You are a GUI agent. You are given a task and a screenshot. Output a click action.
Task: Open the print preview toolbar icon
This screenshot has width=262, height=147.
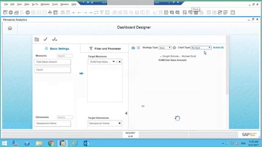5,12
